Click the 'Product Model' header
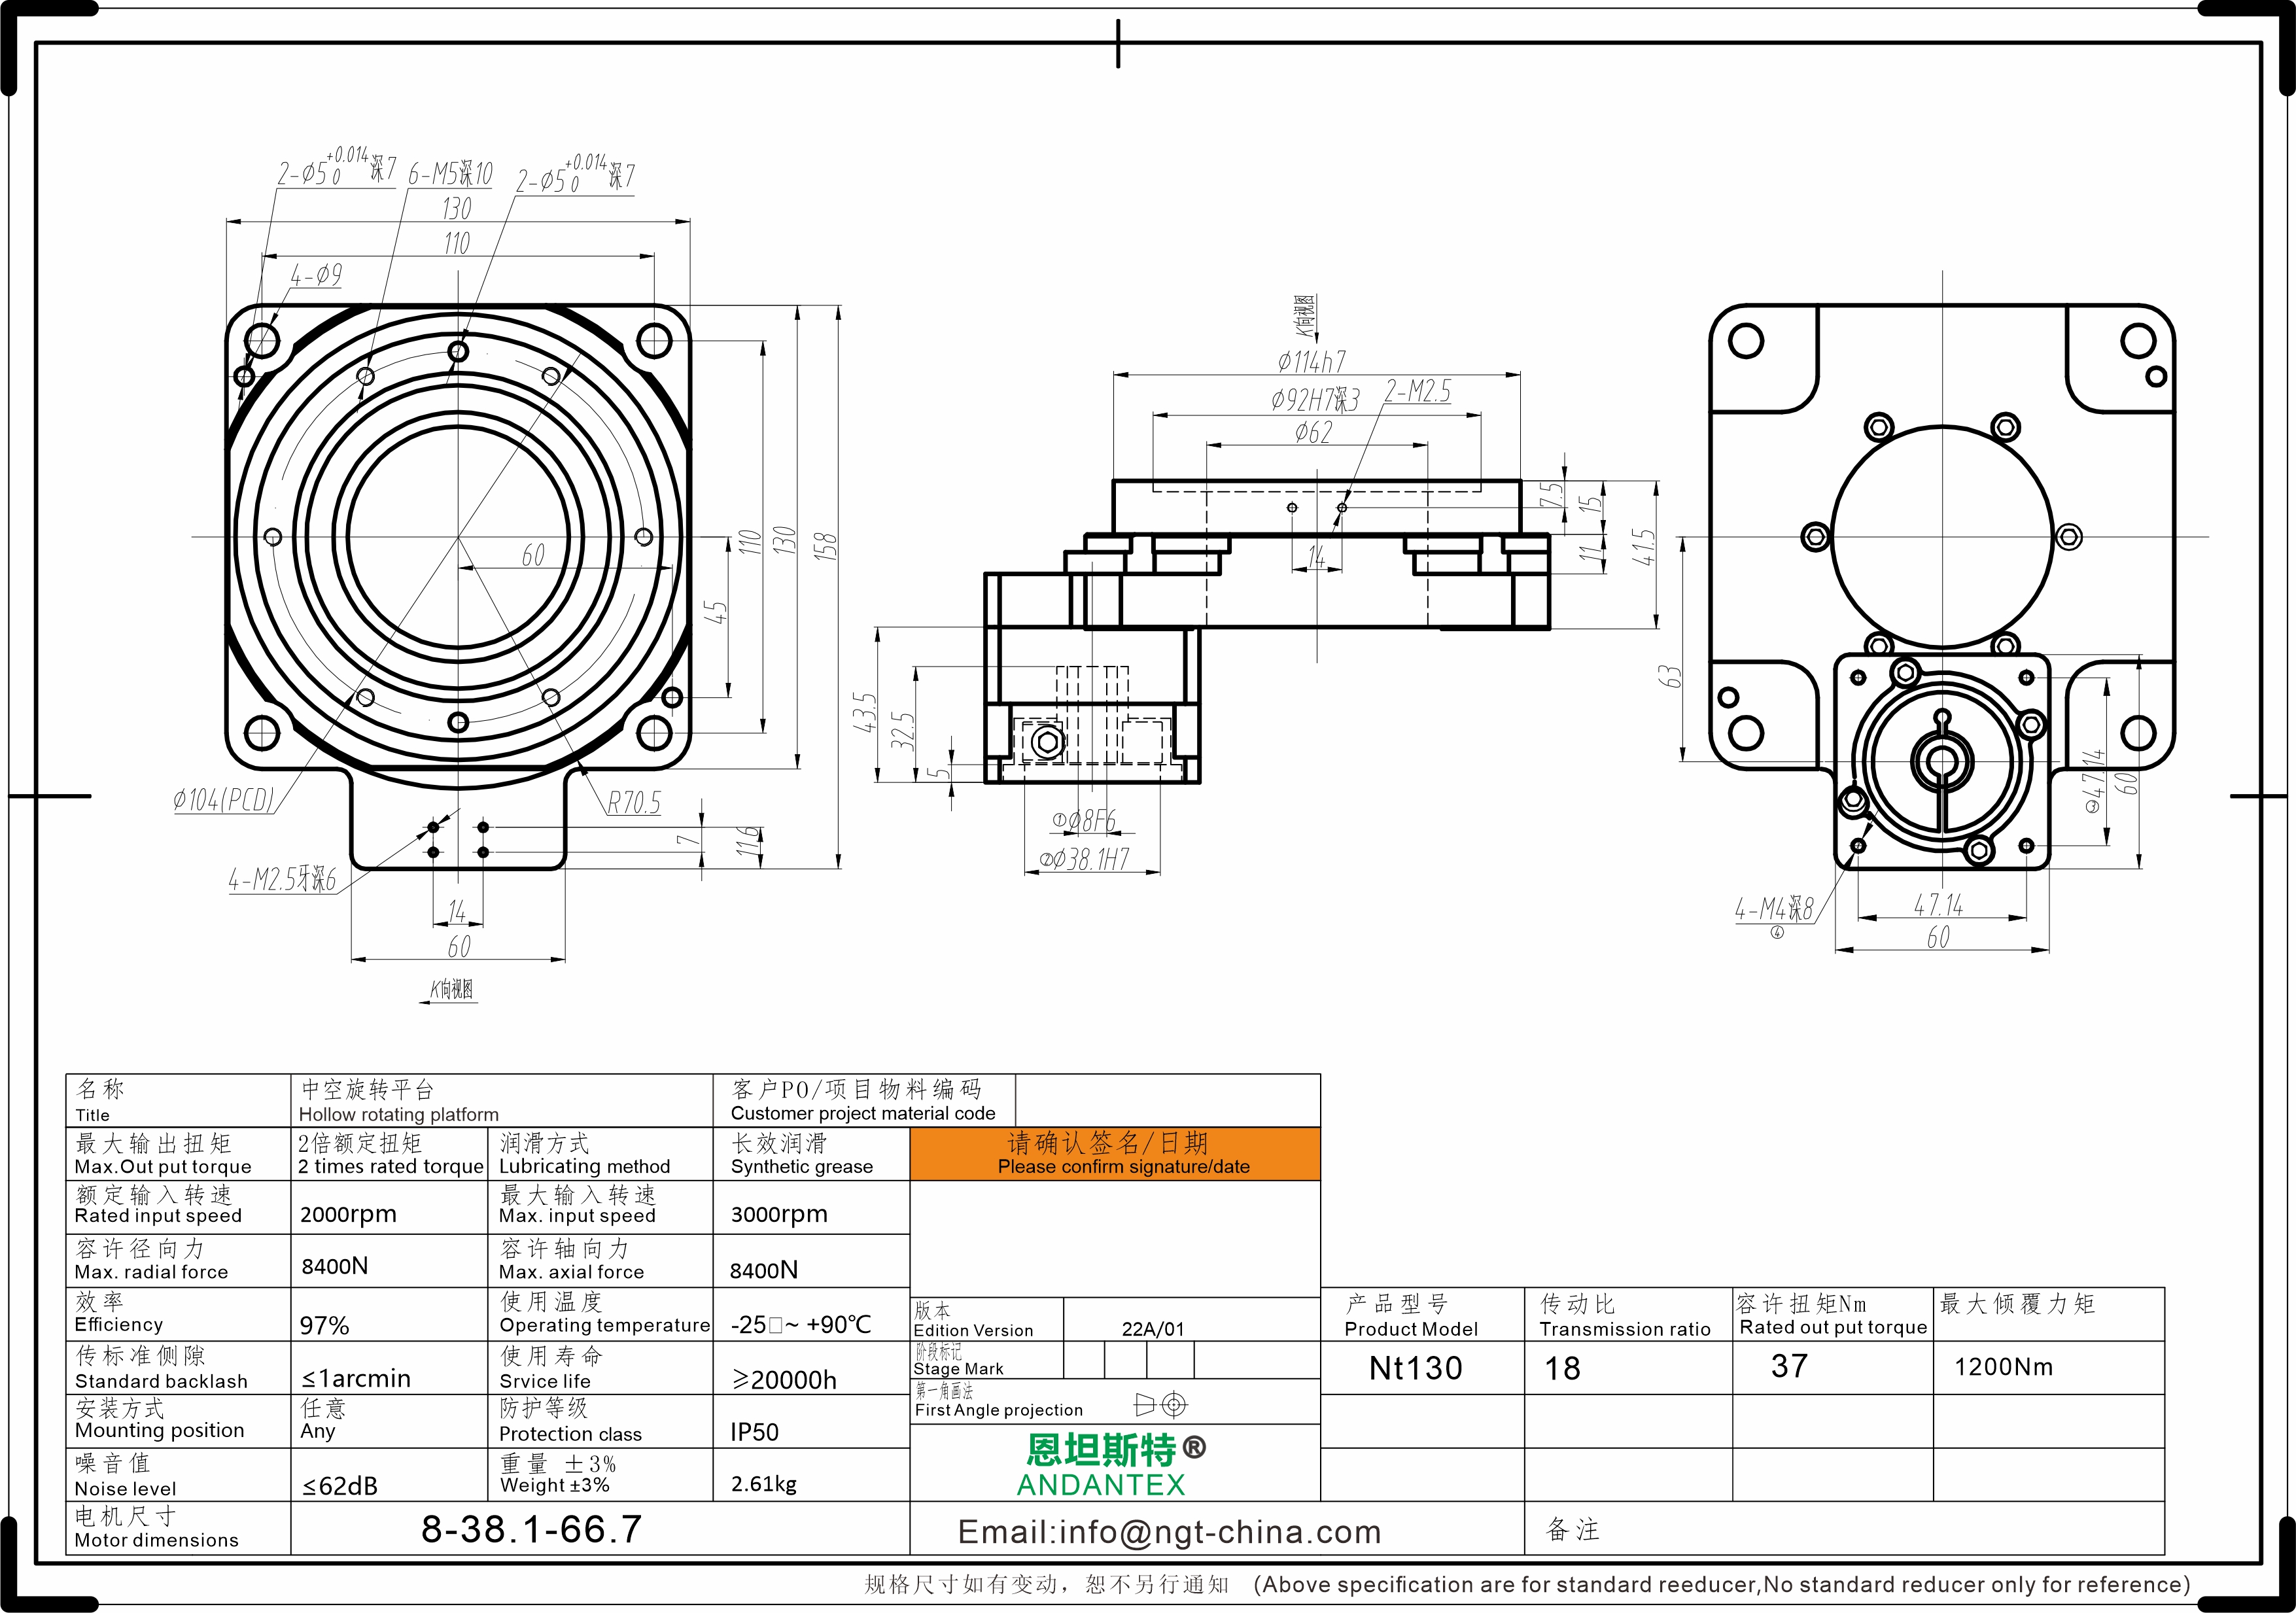Image resolution: width=2296 pixels, height=1613 pixels. click(x=1411, y=1329)
